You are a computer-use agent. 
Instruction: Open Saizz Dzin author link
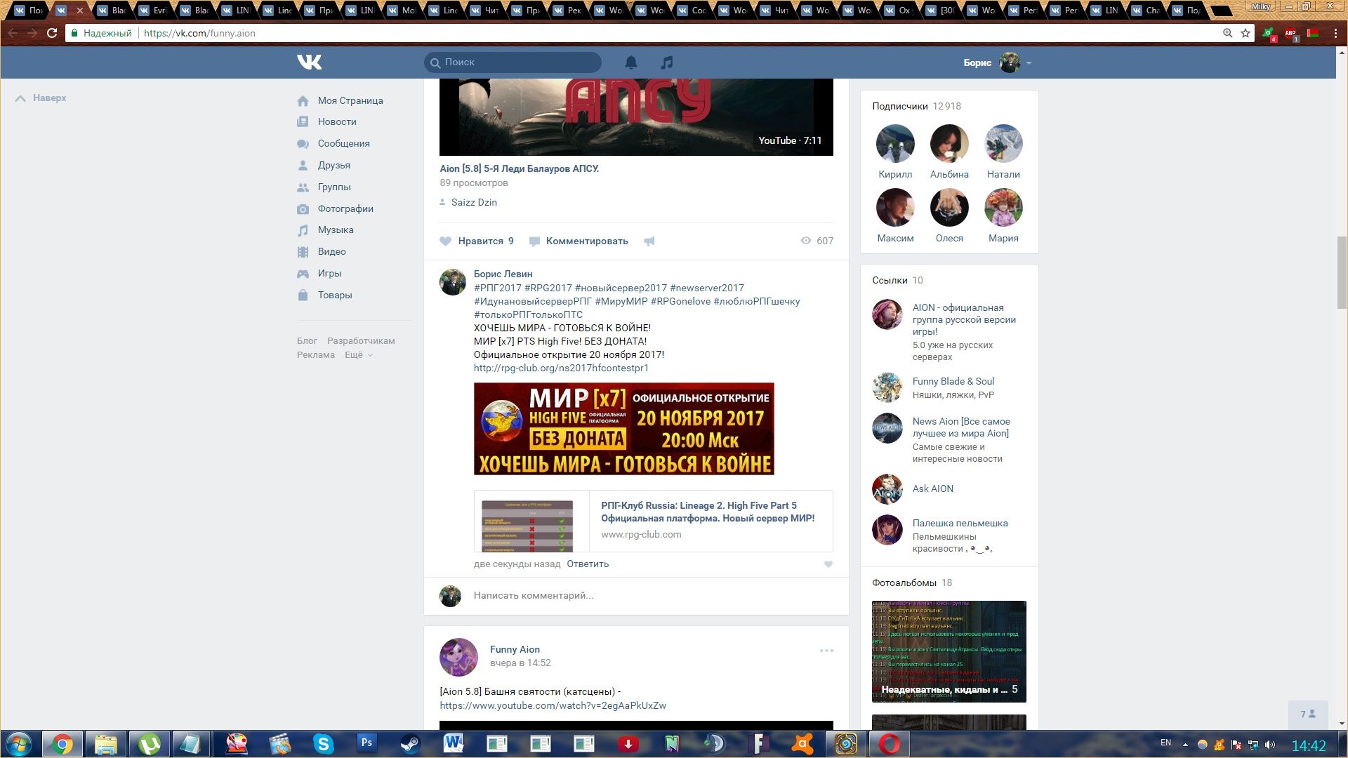(474, 202)
